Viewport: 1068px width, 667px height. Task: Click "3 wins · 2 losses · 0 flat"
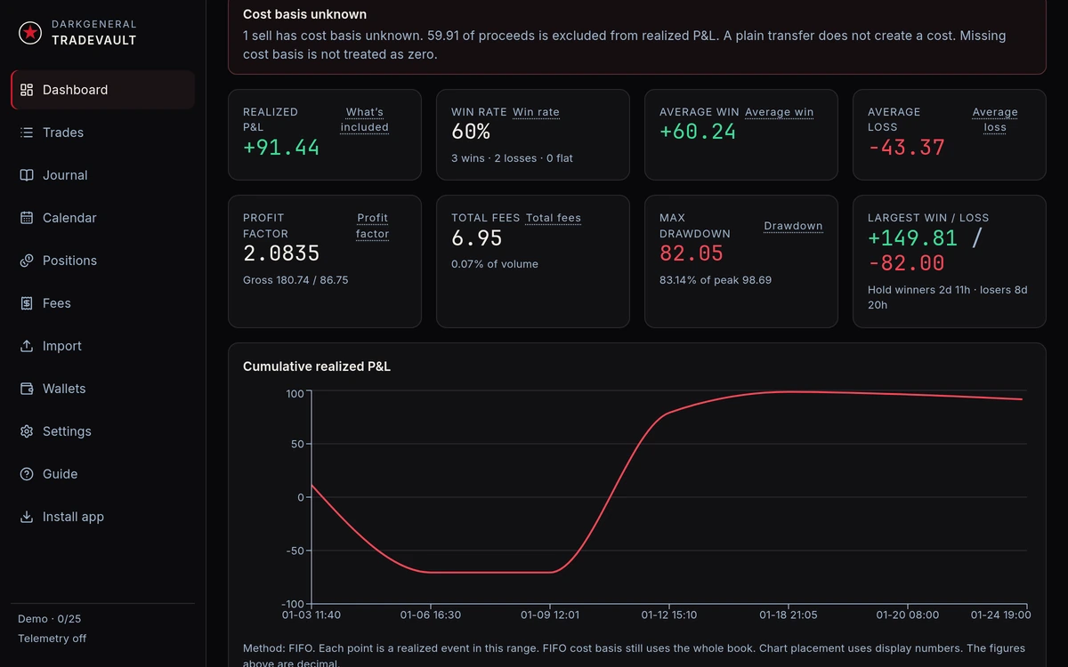pos(512,158)
